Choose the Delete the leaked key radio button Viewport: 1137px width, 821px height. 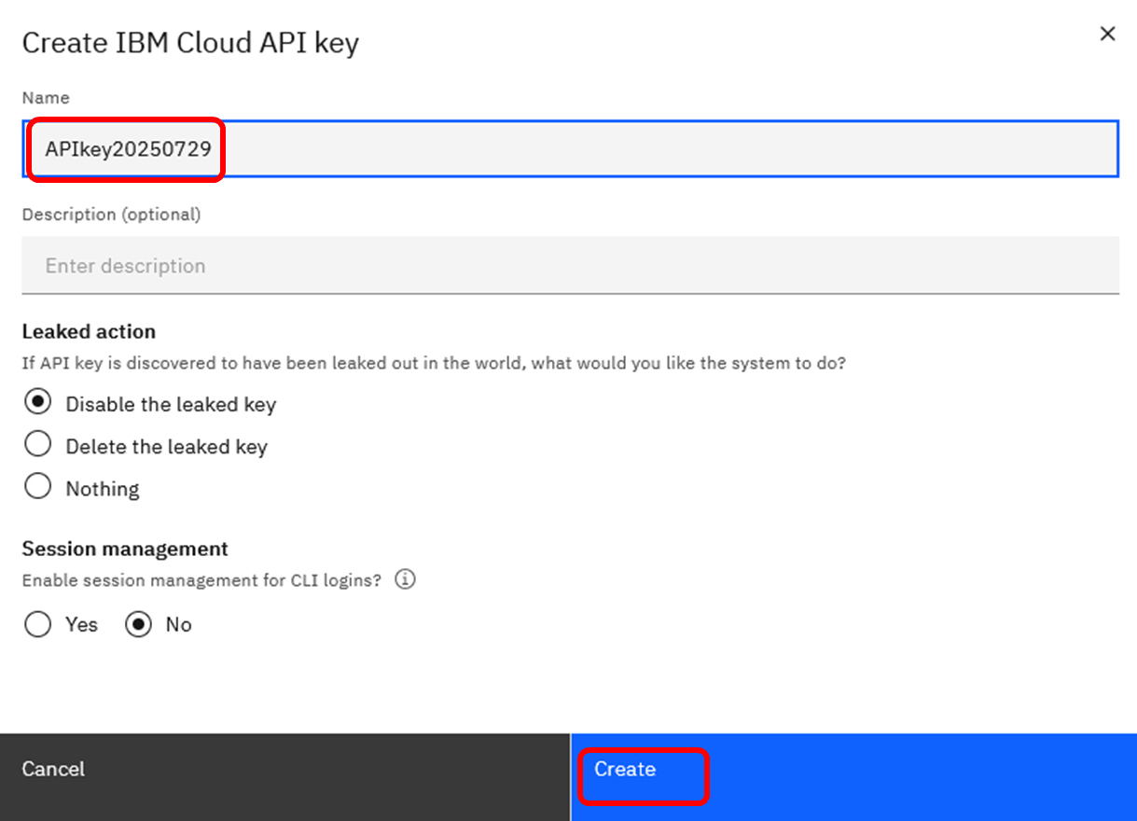click(x=38, y=445)
